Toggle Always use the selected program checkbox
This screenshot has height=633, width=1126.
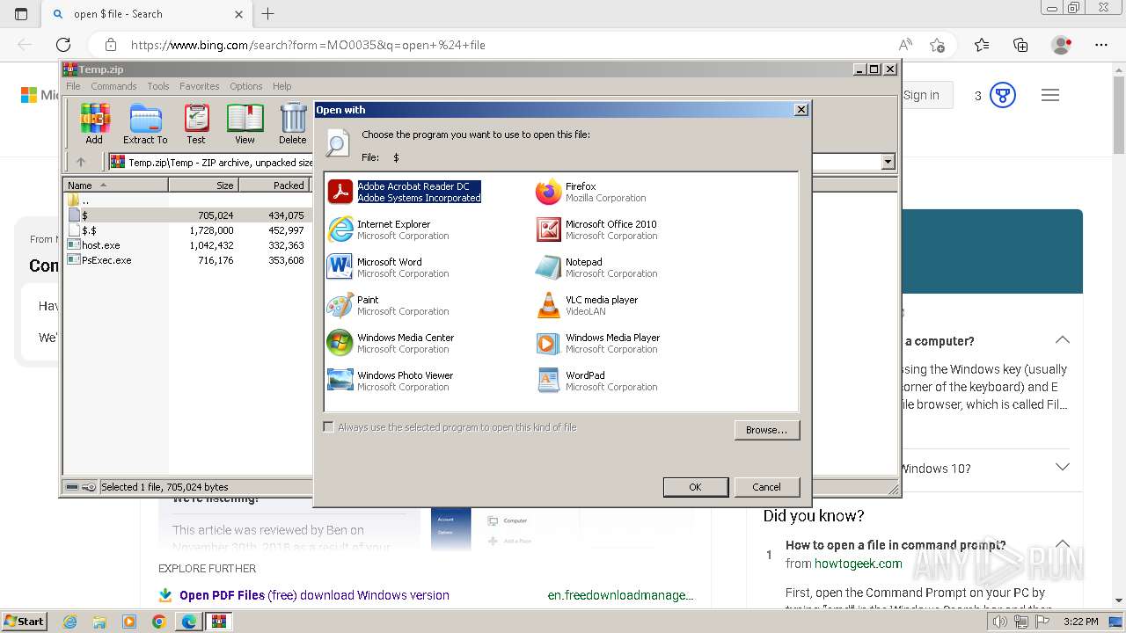pos(329,427)
